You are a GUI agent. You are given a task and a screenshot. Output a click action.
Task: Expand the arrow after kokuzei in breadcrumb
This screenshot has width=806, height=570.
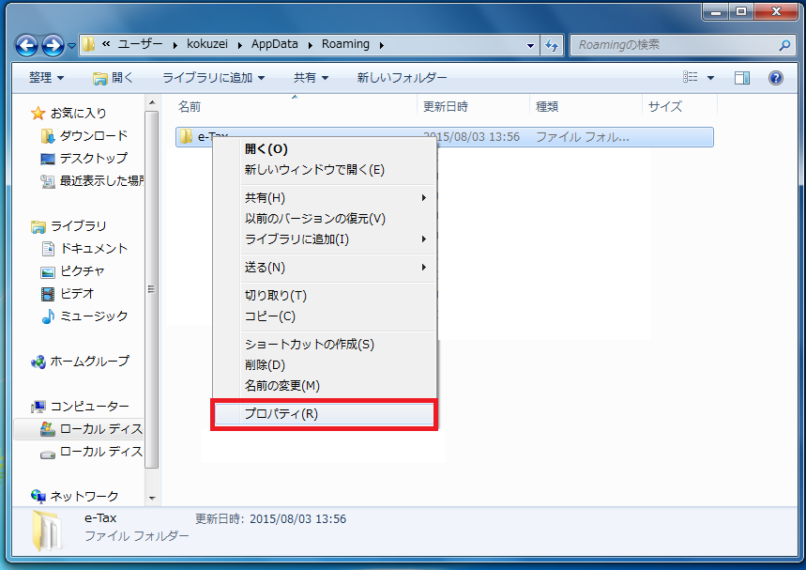coord(239,45)
